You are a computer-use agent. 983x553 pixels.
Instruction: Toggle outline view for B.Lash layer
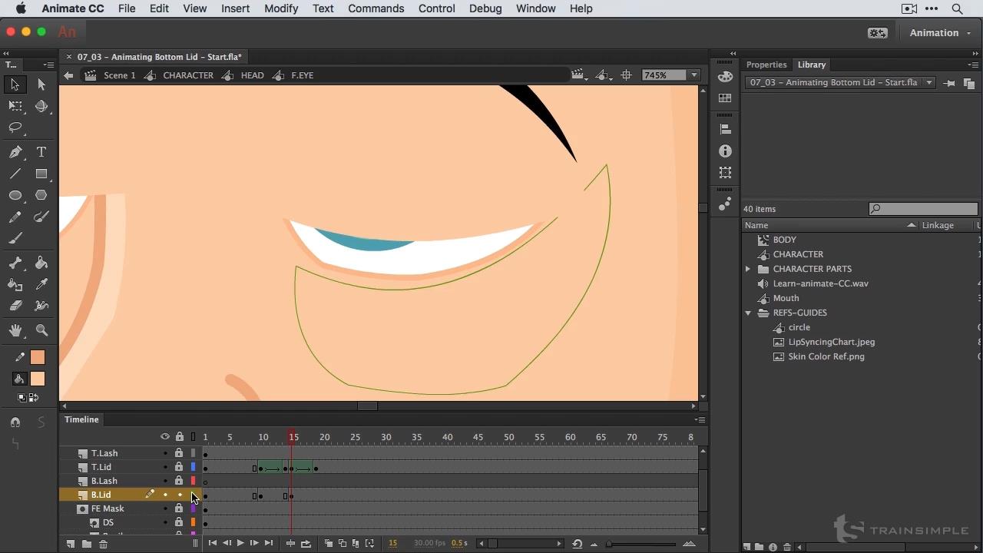coord(193,481)
